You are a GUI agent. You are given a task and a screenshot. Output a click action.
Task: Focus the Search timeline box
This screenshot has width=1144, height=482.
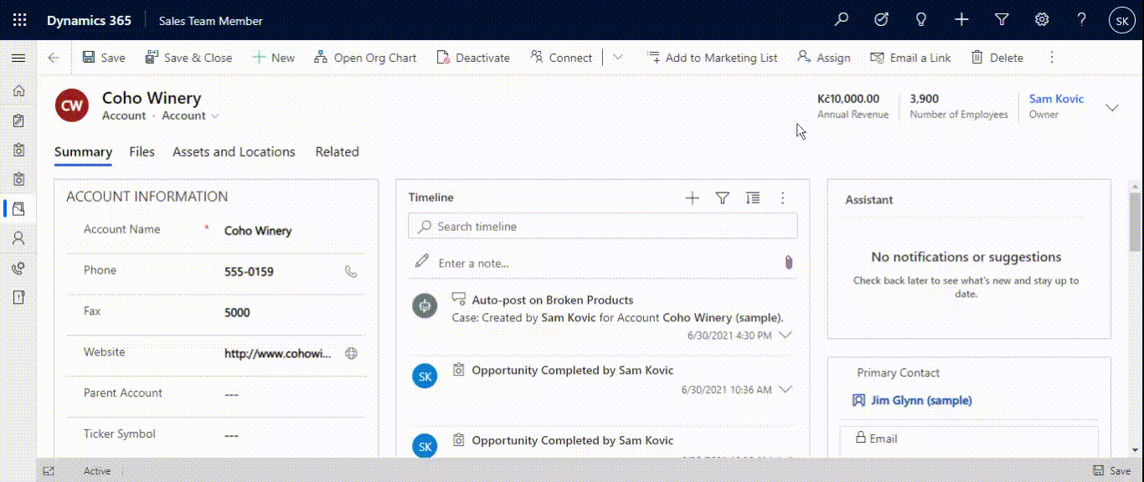[x=603, y=226]
